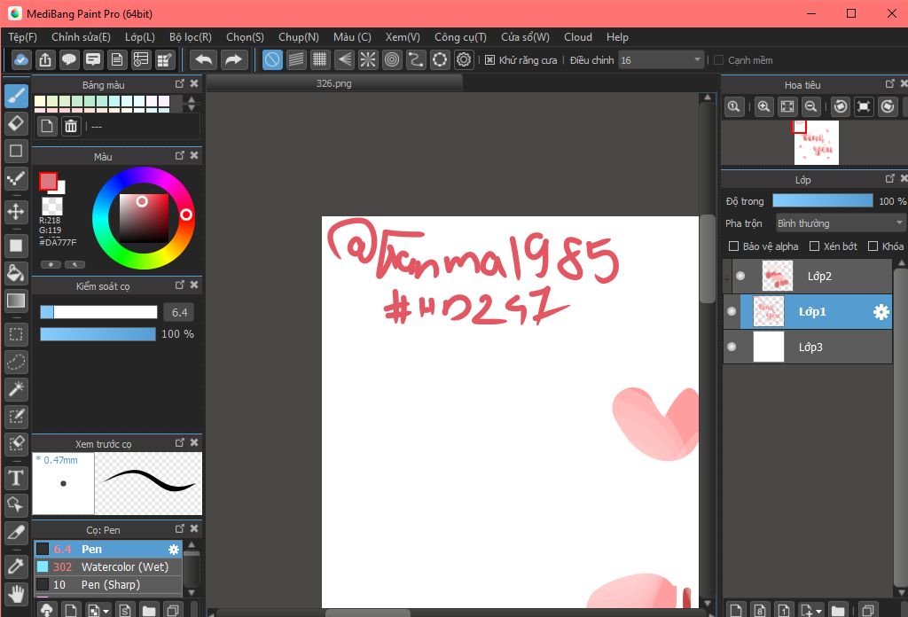
Task: Adjust the brush opacity slider
Action: [98, 334]
